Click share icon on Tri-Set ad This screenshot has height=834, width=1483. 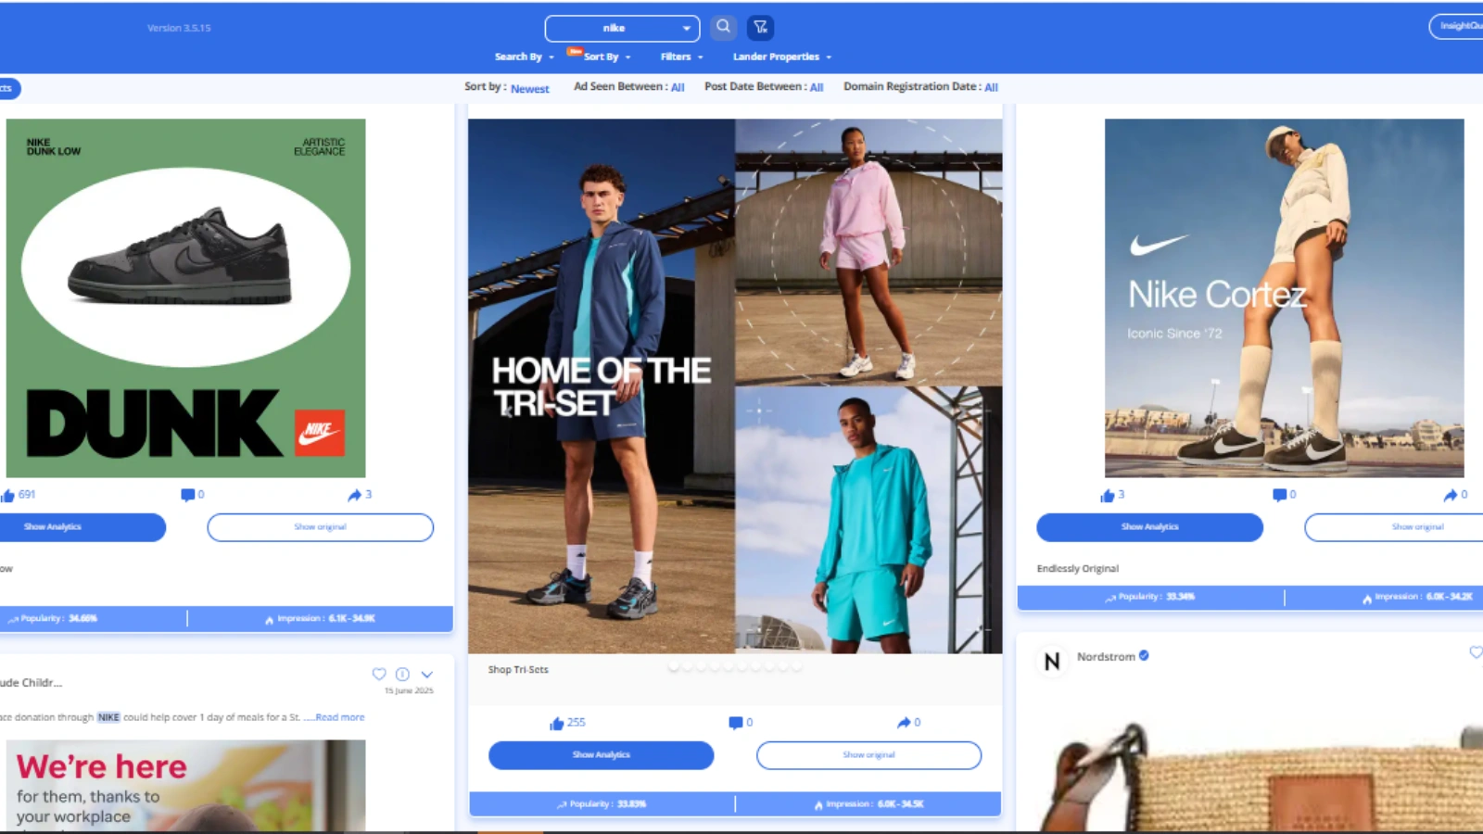point(904,723)
